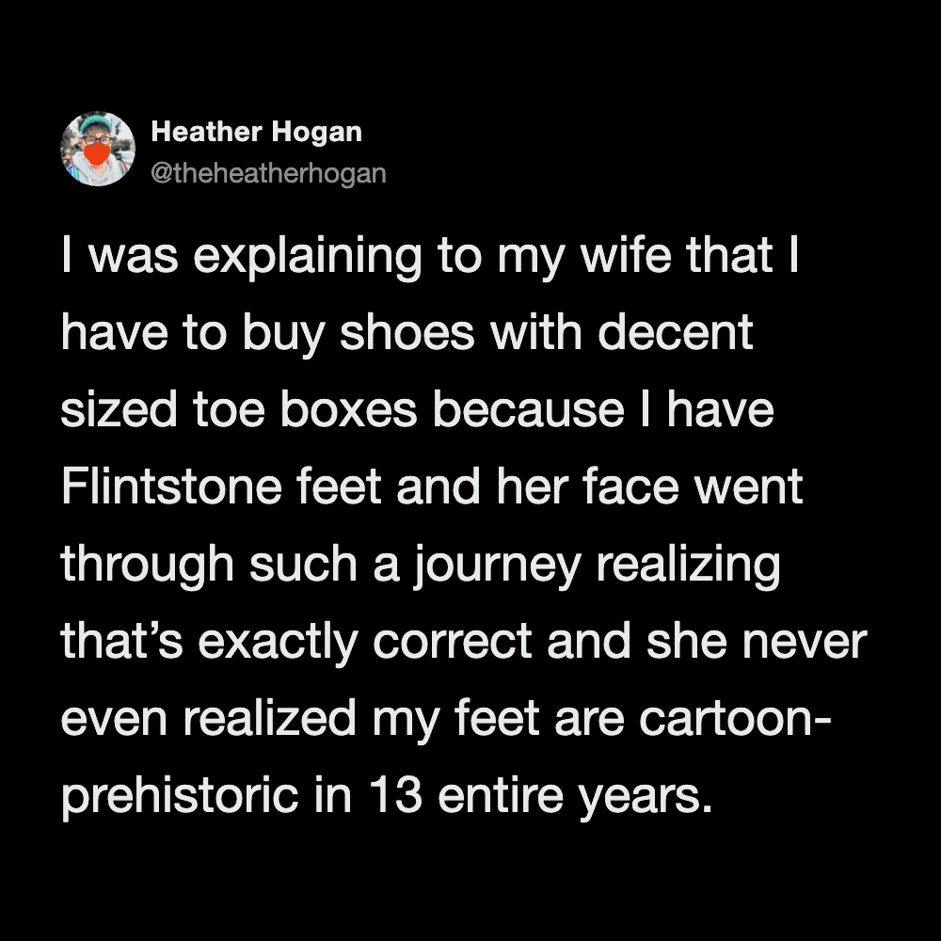Screen dimensions: 941x941
Task: Click the @theheatherhogan handle
Action: 268,174
